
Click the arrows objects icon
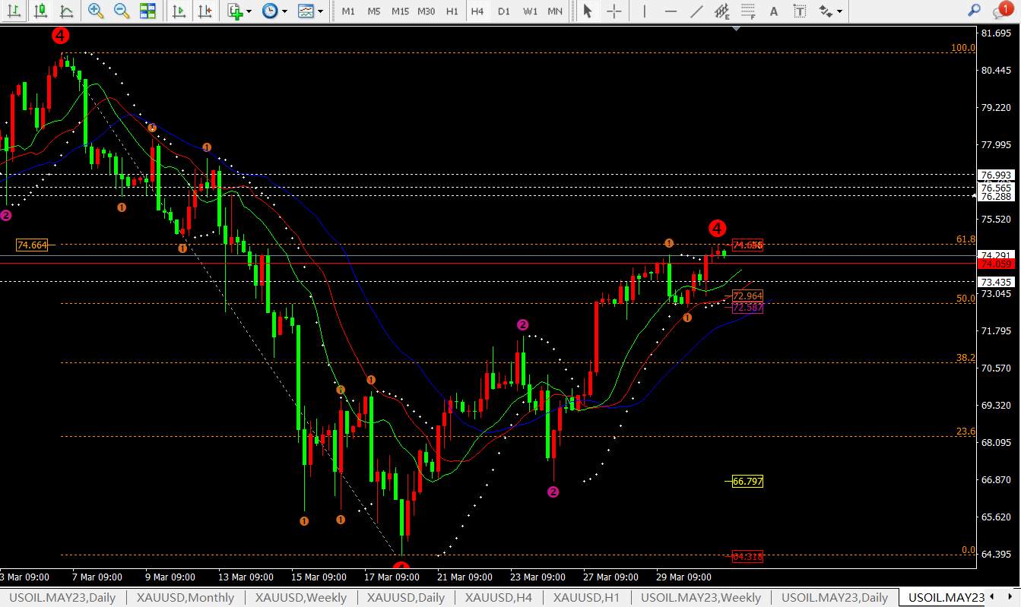[826, 11]
